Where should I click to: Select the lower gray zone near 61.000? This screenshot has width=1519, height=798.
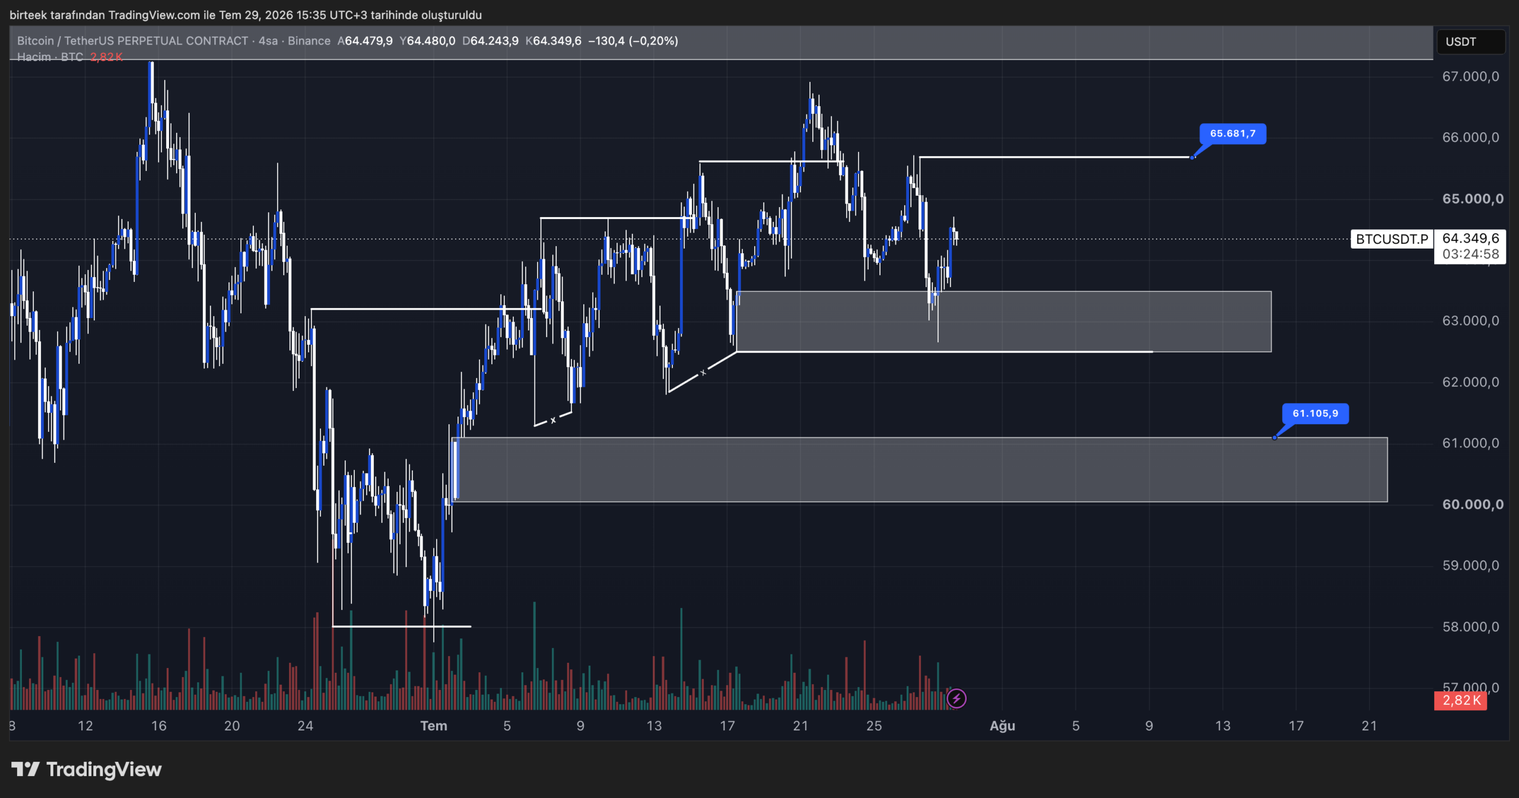(920, 470)
